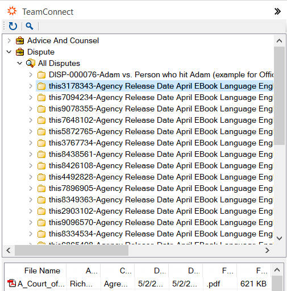Click the folder icon for this8334534
This screenshot has height=291, width=287.
click(41, 234)
